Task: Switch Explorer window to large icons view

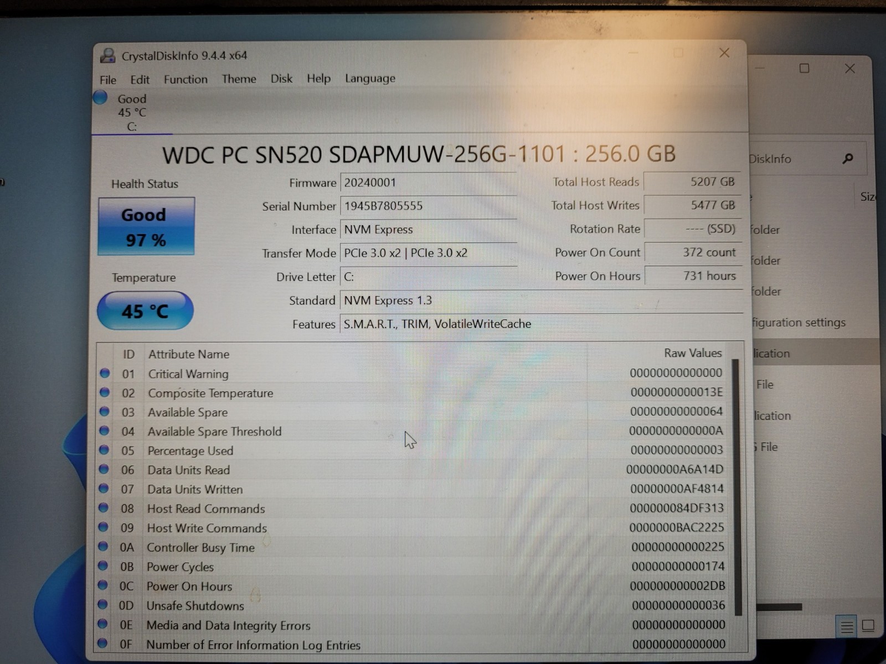Action: 868,626
